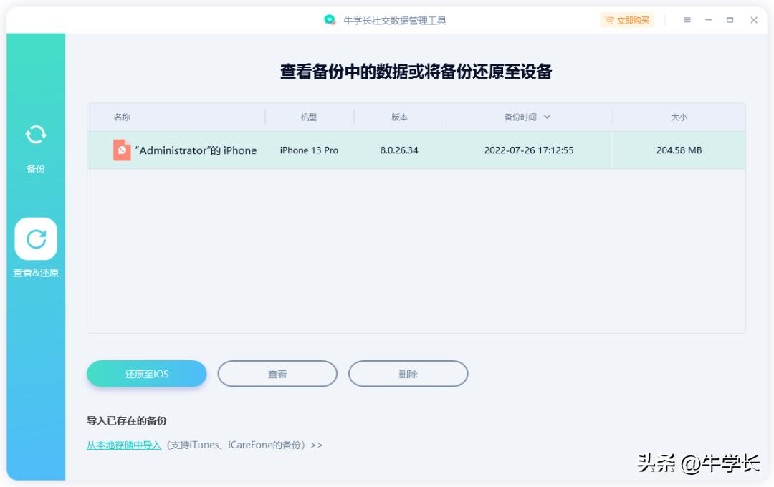Viewport: 774px width, 487px height.
Task: Click the 还原至IOS button
Action: [x=146, y=373]
